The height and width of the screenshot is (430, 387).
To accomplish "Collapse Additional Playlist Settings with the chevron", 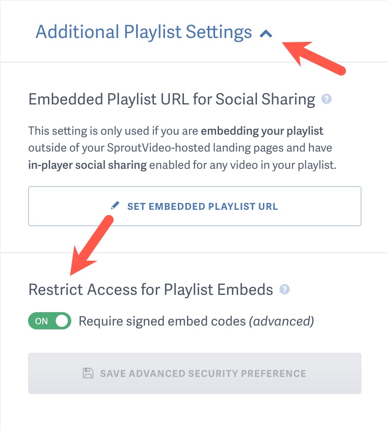I will click(x=266, y=32).
